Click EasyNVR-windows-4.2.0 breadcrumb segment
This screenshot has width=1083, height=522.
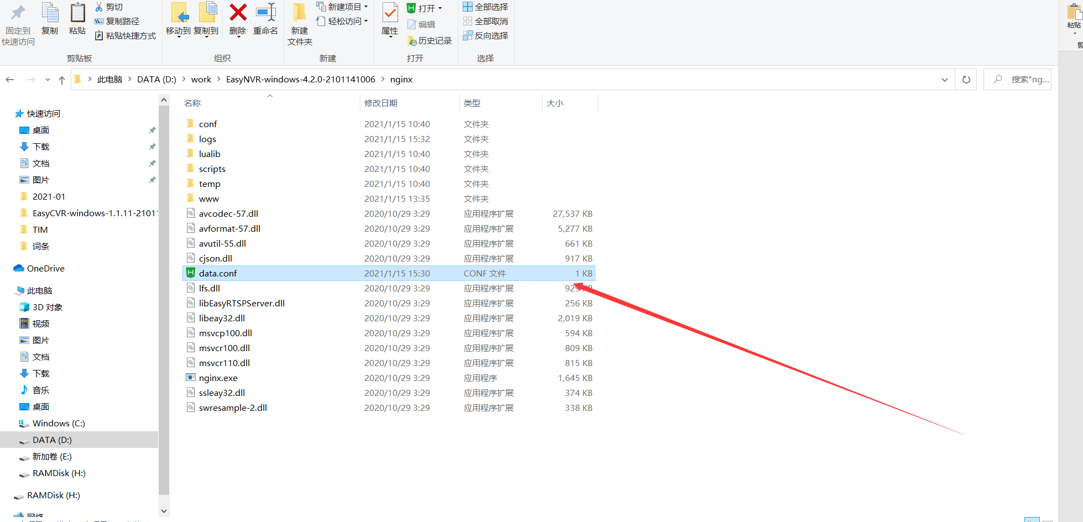[x=301, y=80]
